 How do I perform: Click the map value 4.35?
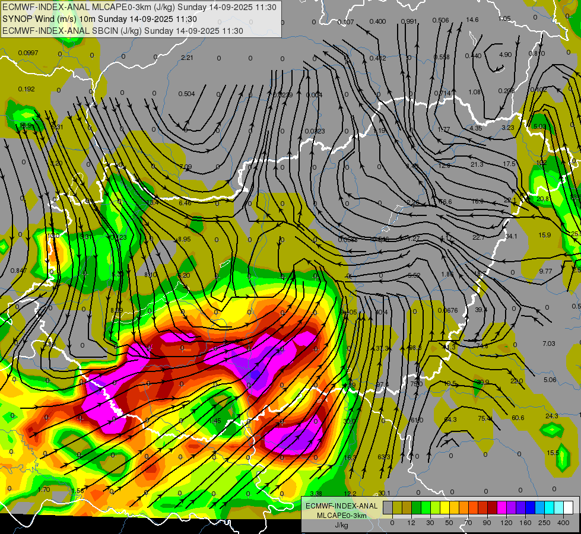(x=476, y=128)
